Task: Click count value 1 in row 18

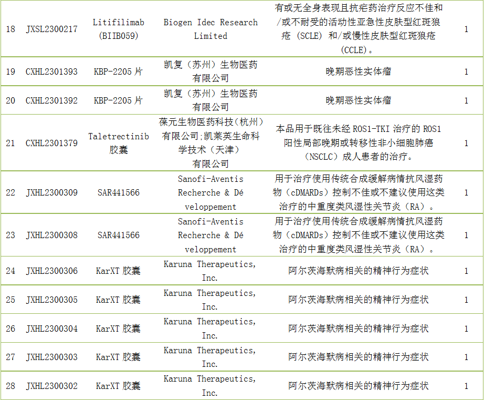Action: pos(466,29)
